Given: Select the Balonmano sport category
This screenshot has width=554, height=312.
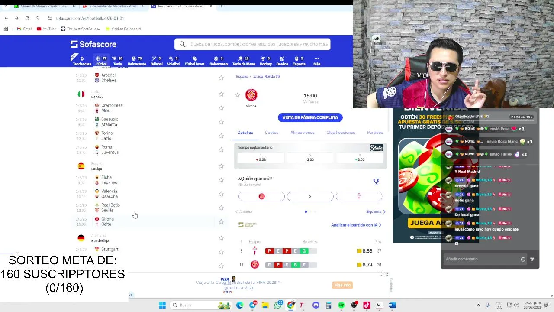Looking at the screenshot, I should tap(219, 61).
